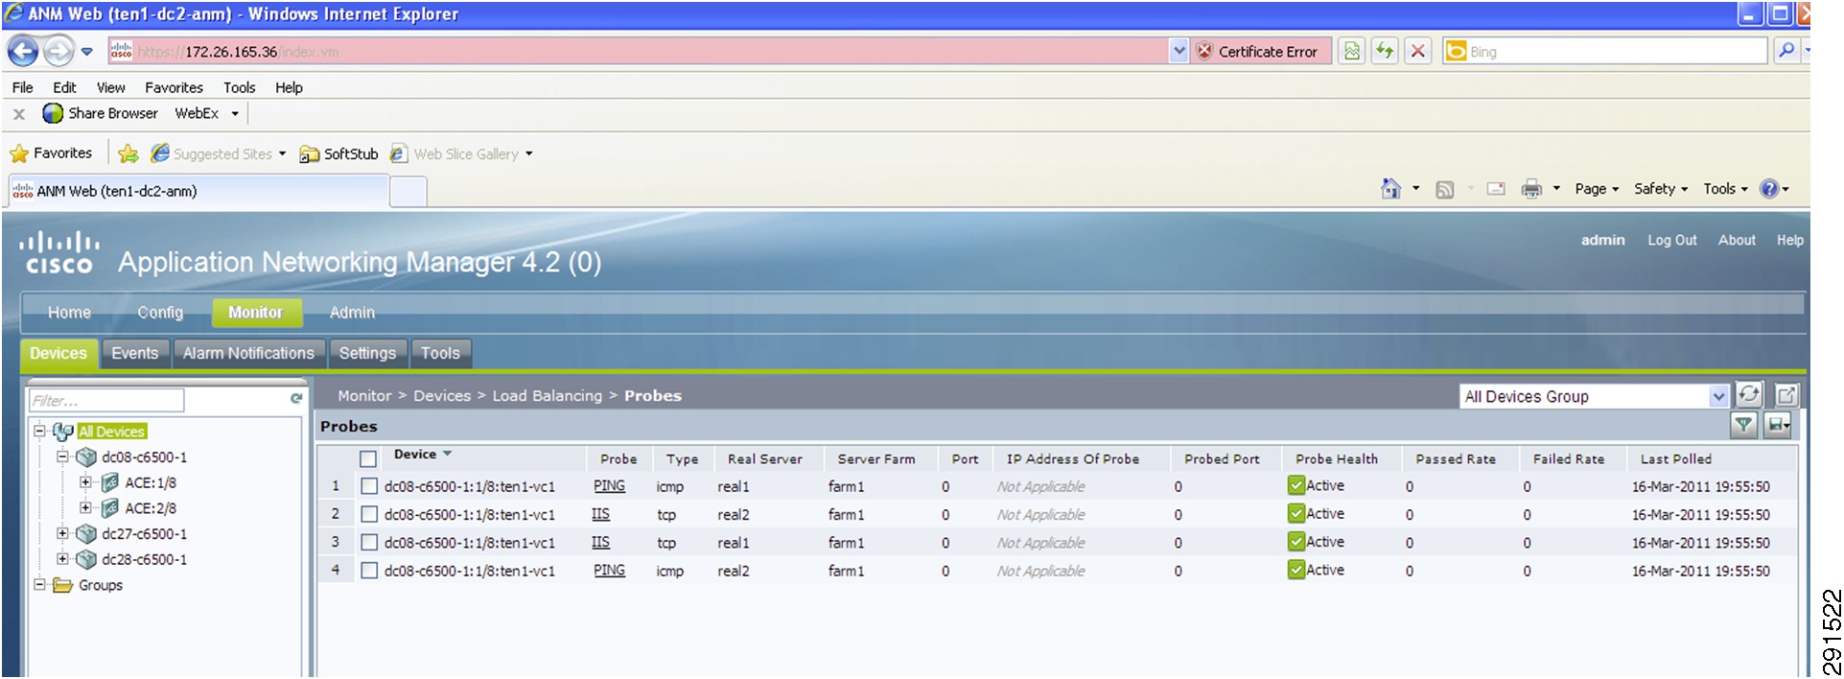The width and height of the screenshot is (1844, 679).
Task: Click the Log Out link
Action: point(1672,240)
